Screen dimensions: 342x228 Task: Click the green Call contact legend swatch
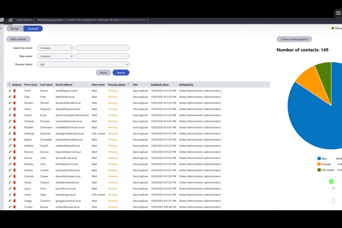coord(319,170)
